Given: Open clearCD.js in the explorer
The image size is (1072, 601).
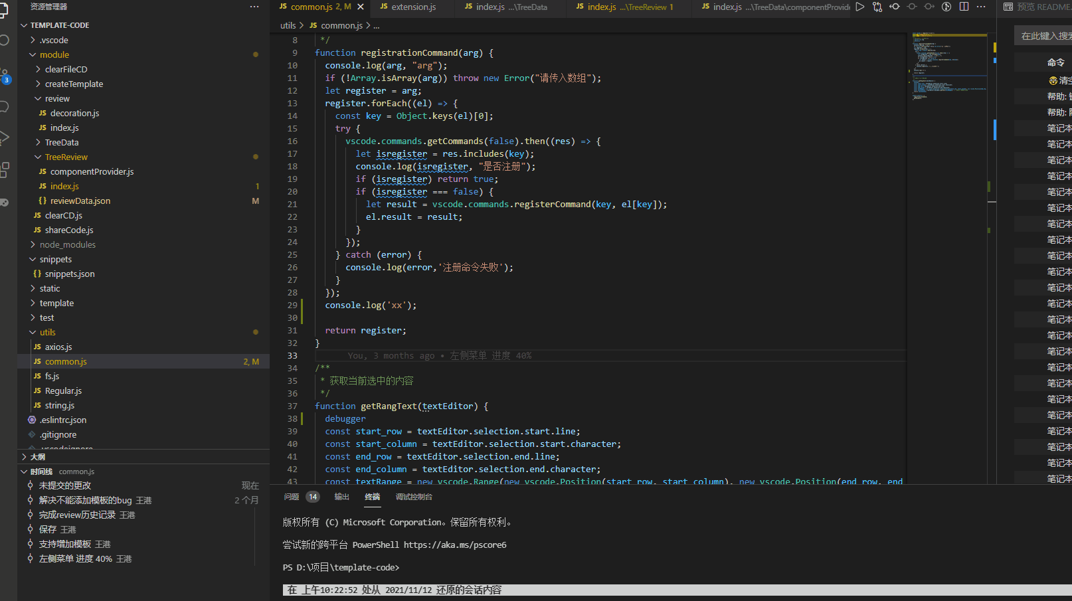Looking at the screenshot, I should pos(64,215).
